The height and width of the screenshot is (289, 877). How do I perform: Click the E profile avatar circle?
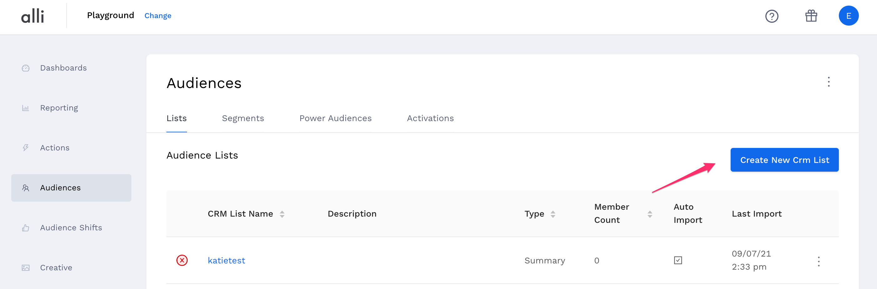(x=849, y=16)
